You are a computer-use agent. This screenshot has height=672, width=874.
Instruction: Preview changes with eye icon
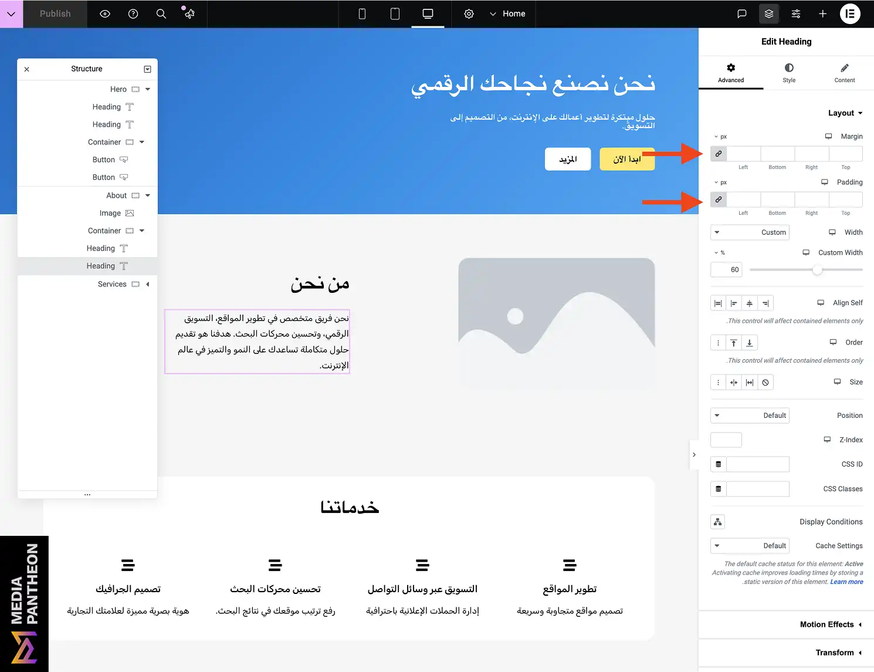[x=105, y=13]
